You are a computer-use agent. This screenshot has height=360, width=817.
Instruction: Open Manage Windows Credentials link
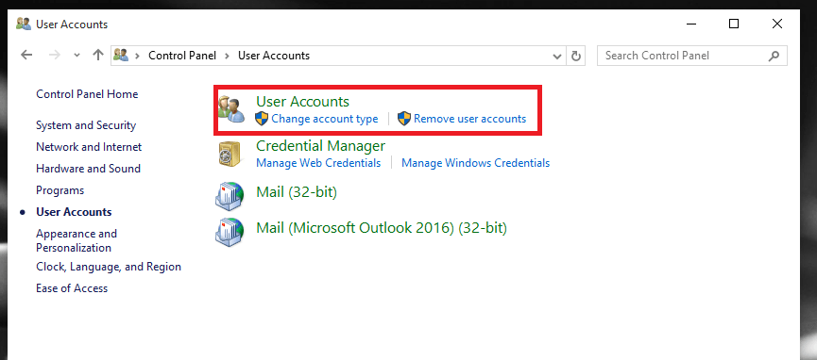click(x=476, y=163)
